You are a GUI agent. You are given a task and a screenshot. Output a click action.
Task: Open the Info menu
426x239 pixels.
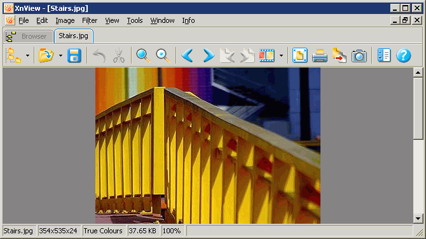(x=188, y=20)
